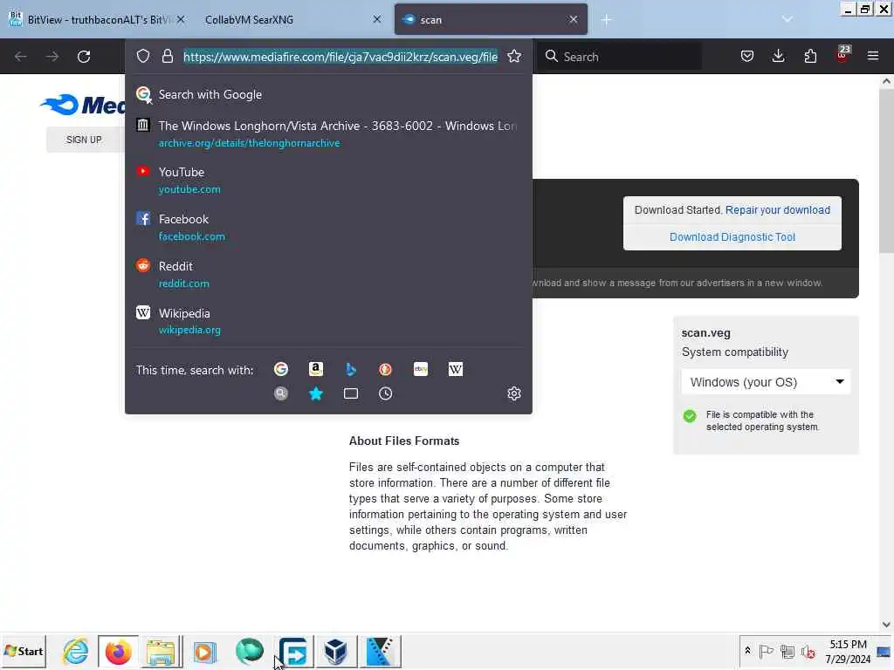The image size is (894, 670).
Task: Choose Search with Google suggestion
Action: coord(328,94)
